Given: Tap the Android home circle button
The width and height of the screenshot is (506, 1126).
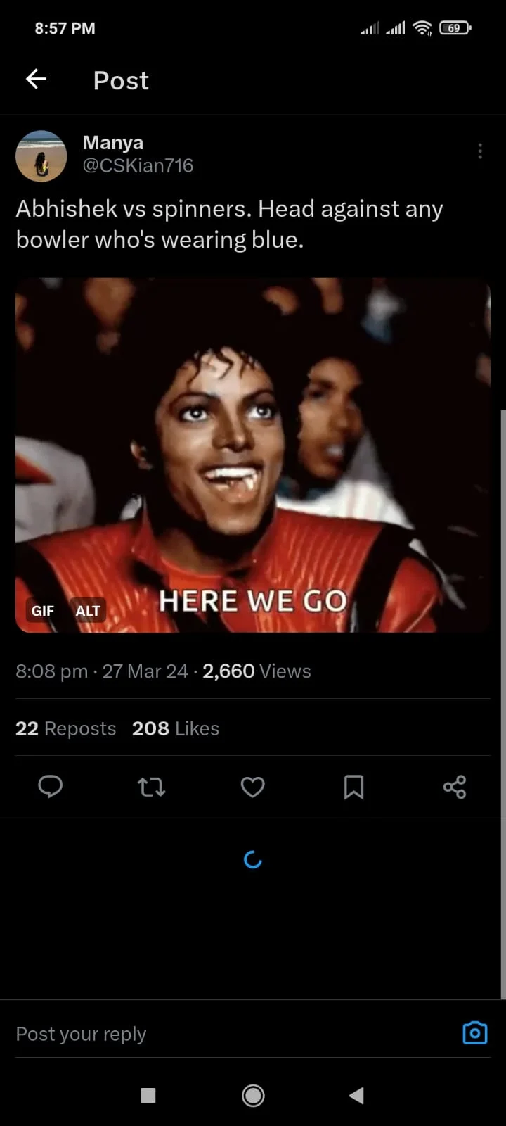Looking at the screenshot, I should coord(253,1095).
